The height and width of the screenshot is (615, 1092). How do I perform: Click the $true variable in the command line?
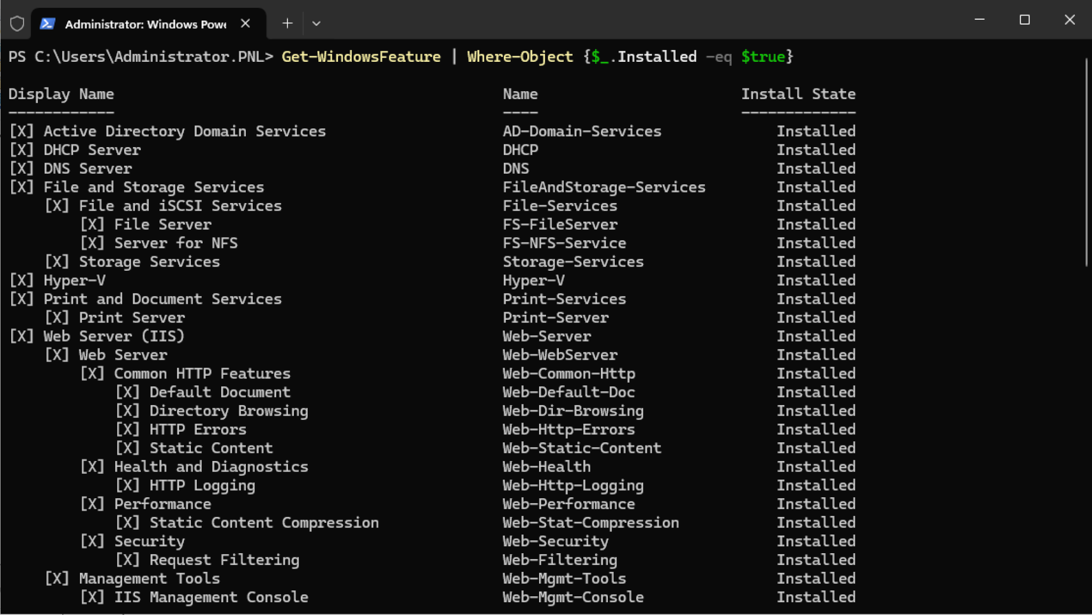761,56
